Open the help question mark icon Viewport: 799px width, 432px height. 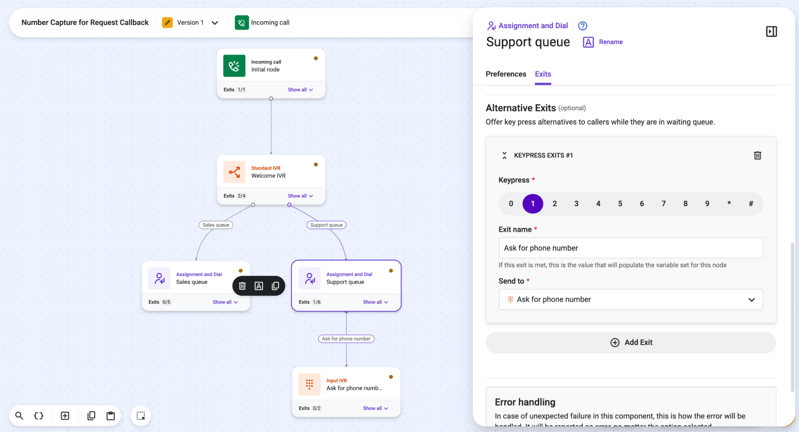tap(583, 26)
